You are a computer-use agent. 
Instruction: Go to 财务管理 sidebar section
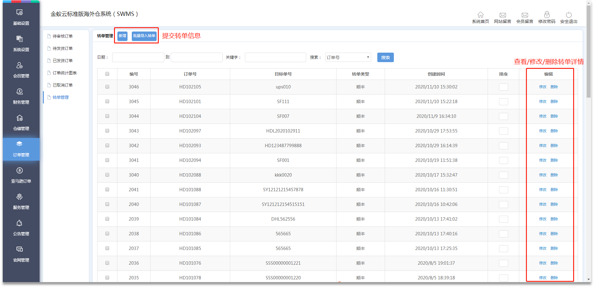click(x=21, y=96)
